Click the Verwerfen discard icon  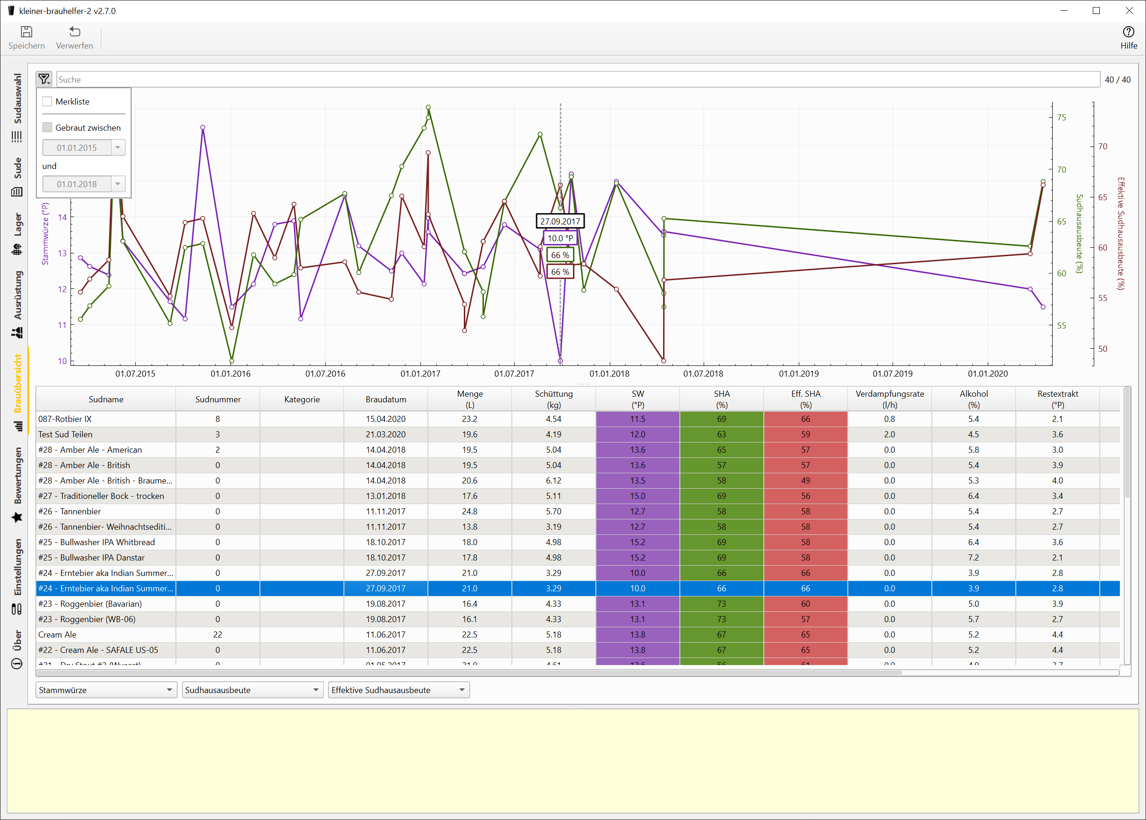tap(74, 32)
